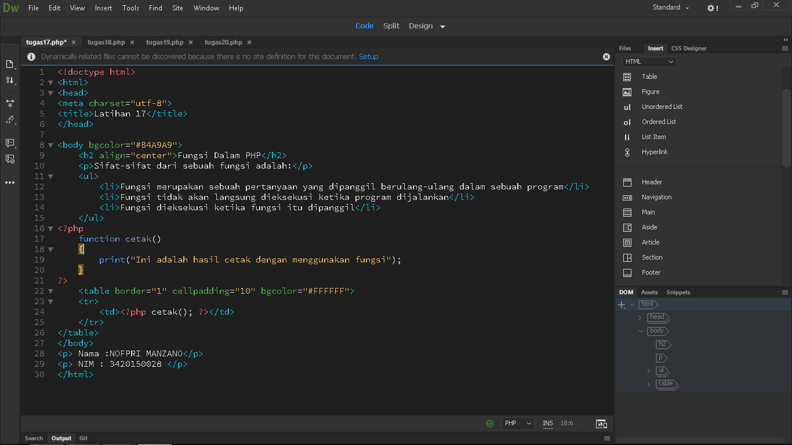792x445 pixels.
Task: Open the Git tab at the bottom
Action: pos(83,439)
